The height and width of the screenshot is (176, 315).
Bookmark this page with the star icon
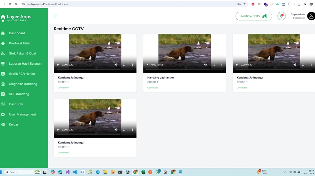[244, 4]
